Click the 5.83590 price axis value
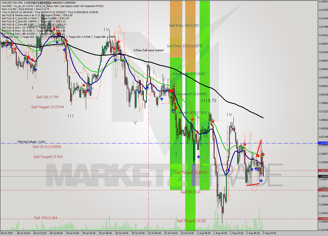The height and width of the screenshot is (236, 328). tap(324, 86)
